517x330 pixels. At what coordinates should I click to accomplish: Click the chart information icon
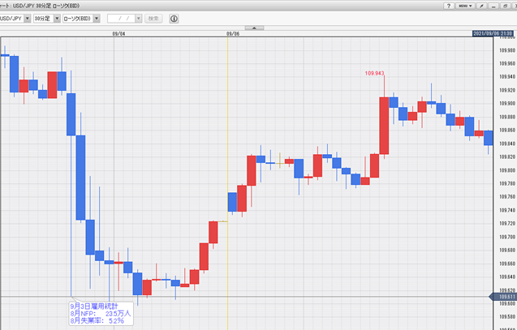click(x=174, y=19)
